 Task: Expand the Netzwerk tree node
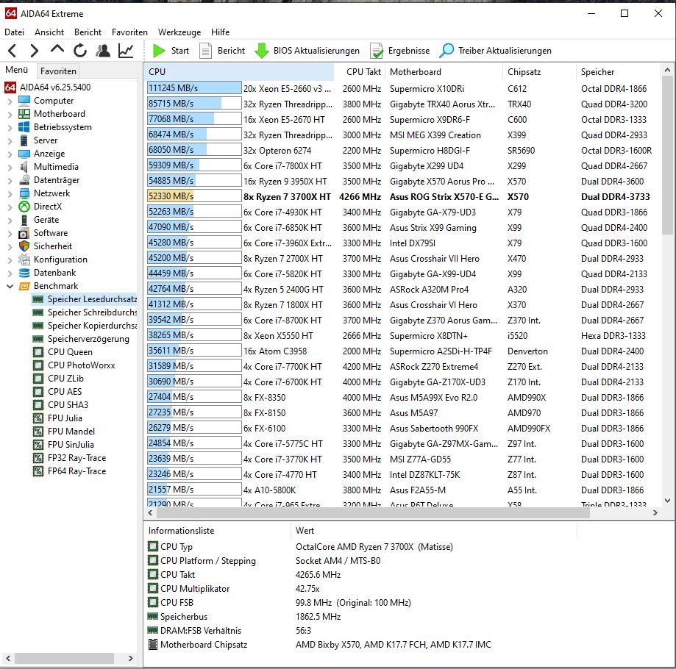click(x=10, y=193)
